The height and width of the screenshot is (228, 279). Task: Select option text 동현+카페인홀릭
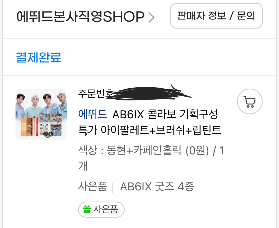(x=144, y=150)
